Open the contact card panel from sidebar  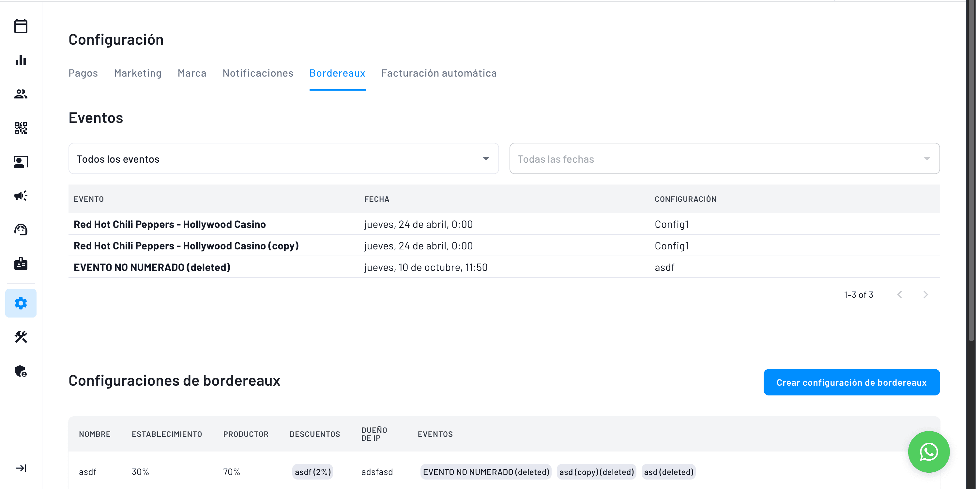pyautogui.click(x=21, y=162)
